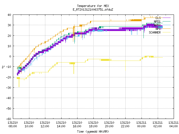This screenshot has height=134, width=179.
Task: Select the file name E_RT20131210063751.sfduZ
Action: click(x=93, y=9)
